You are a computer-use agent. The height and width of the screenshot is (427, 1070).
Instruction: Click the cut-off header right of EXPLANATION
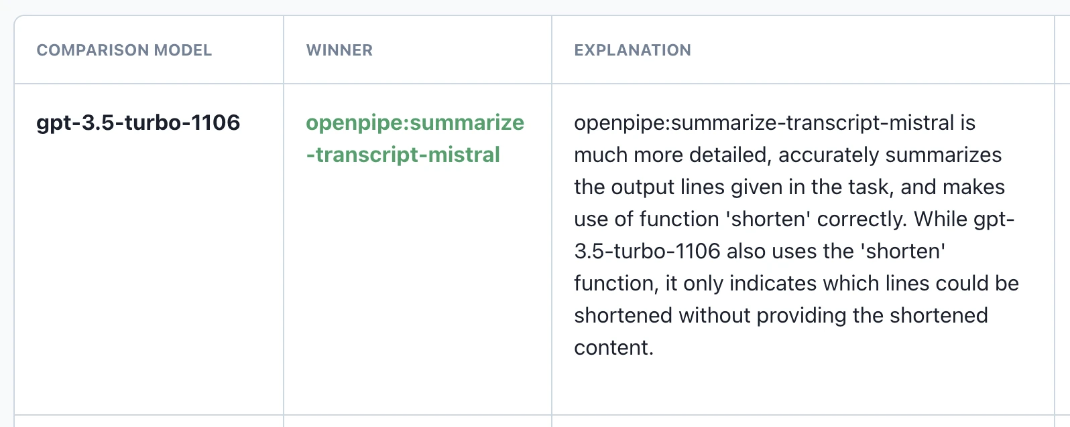[x=1062, y=50]
